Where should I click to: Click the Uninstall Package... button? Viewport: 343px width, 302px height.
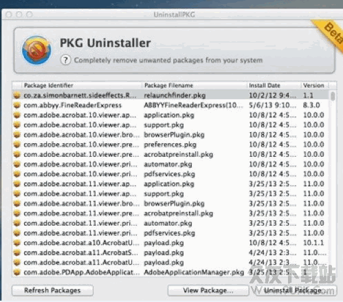pos(296,290)
